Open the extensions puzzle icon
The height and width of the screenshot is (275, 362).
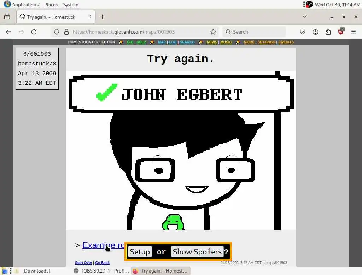click(328, 32)
